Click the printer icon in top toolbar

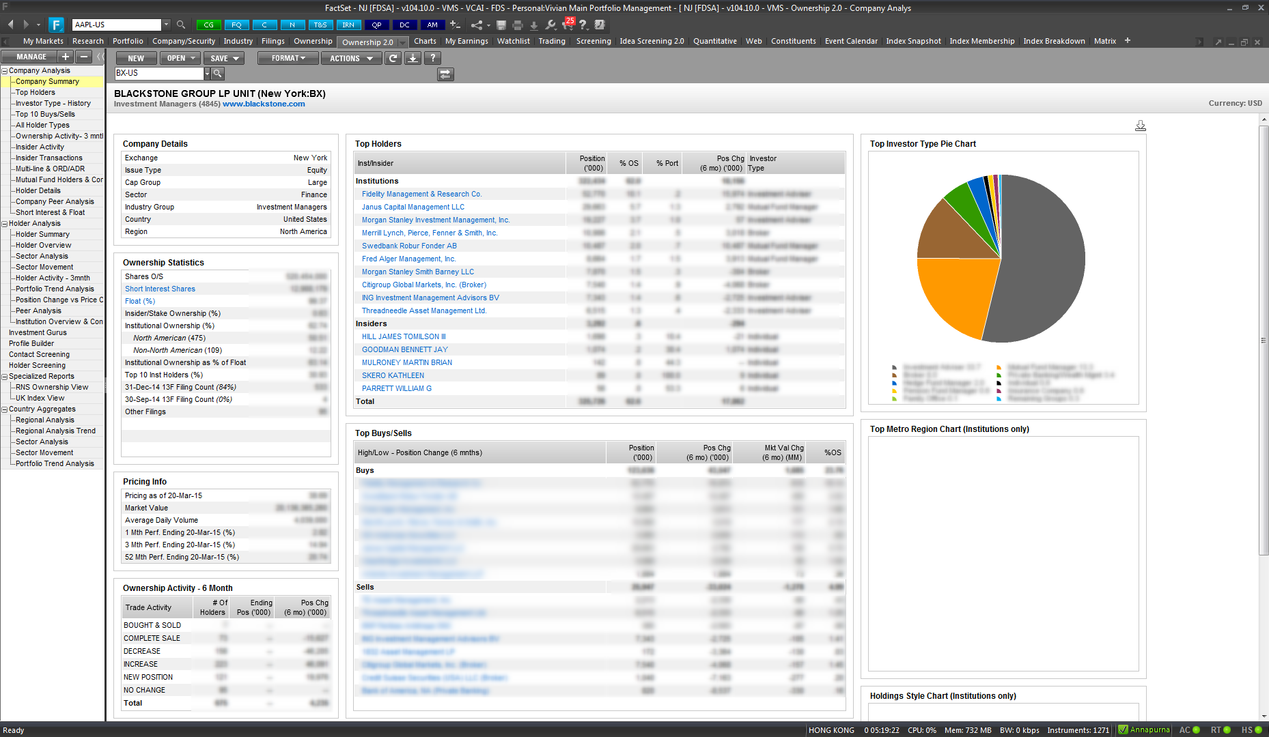(517, 25)
